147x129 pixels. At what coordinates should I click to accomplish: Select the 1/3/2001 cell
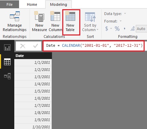coord(33,77)
